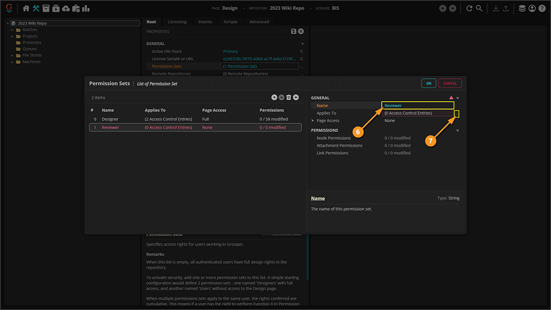551x310 pixels.
Task: Collapse the Permissions section
Action: pyautogui.click(x=457, y=130)
